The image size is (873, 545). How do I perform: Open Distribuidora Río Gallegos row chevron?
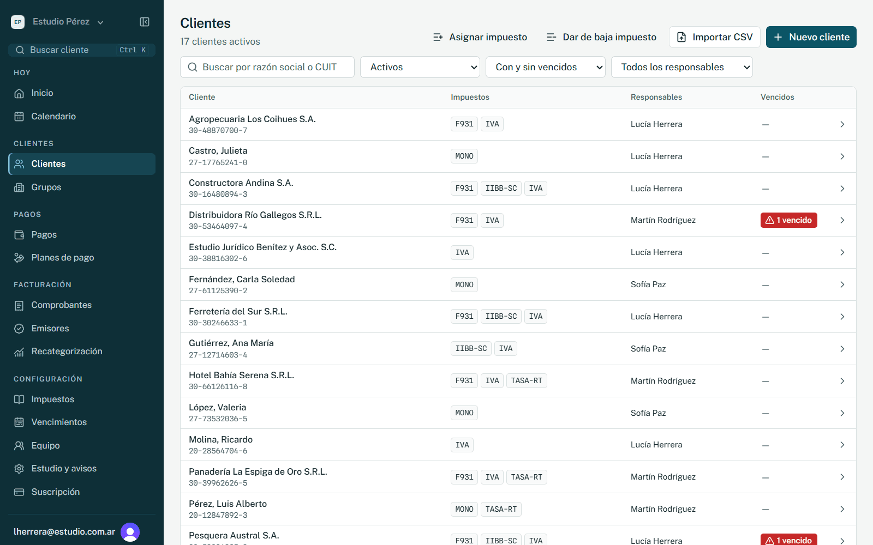tap(842, 220)
